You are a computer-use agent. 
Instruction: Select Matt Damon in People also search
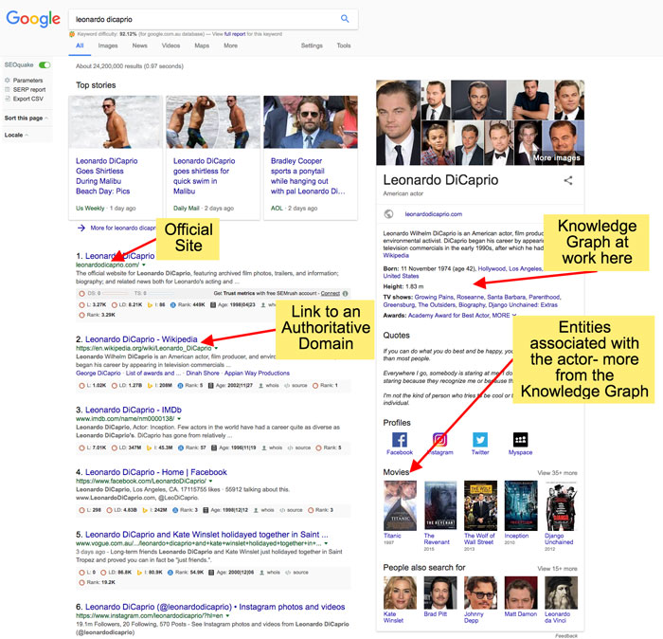(x=521, y=593)
